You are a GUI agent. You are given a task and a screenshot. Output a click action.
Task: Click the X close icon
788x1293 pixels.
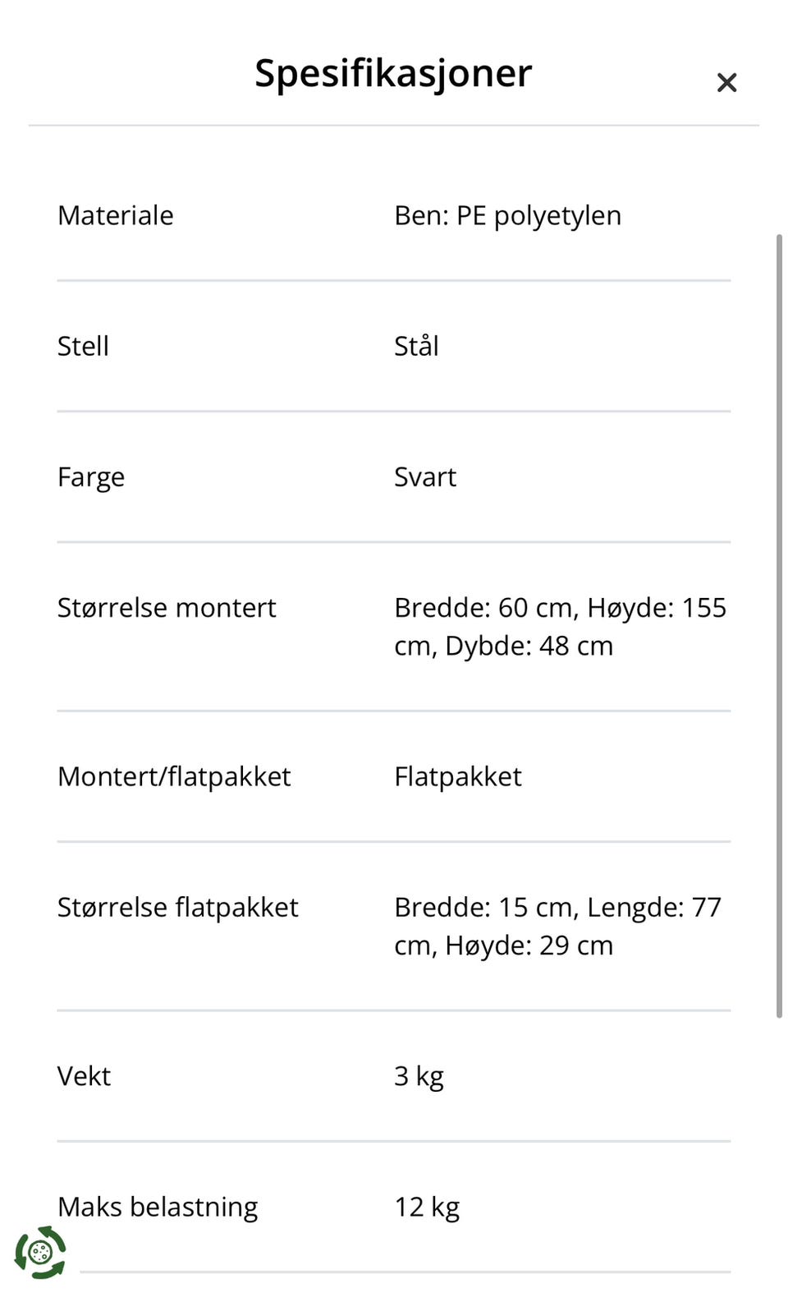coord(726,82)
